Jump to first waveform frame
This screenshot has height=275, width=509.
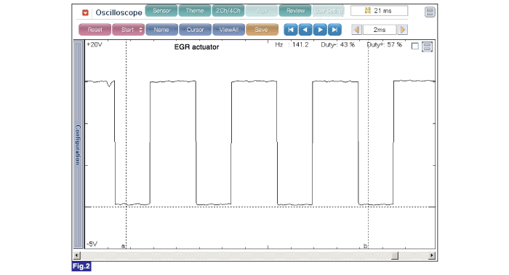291,30
